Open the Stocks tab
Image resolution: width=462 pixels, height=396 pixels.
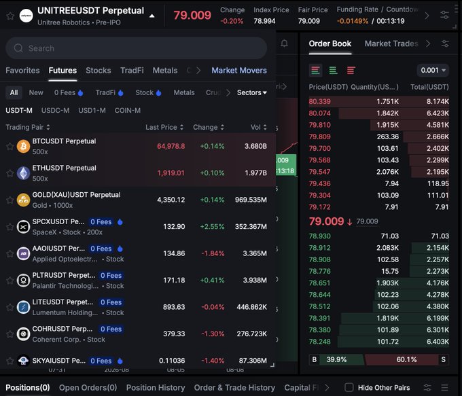(99, 71)
